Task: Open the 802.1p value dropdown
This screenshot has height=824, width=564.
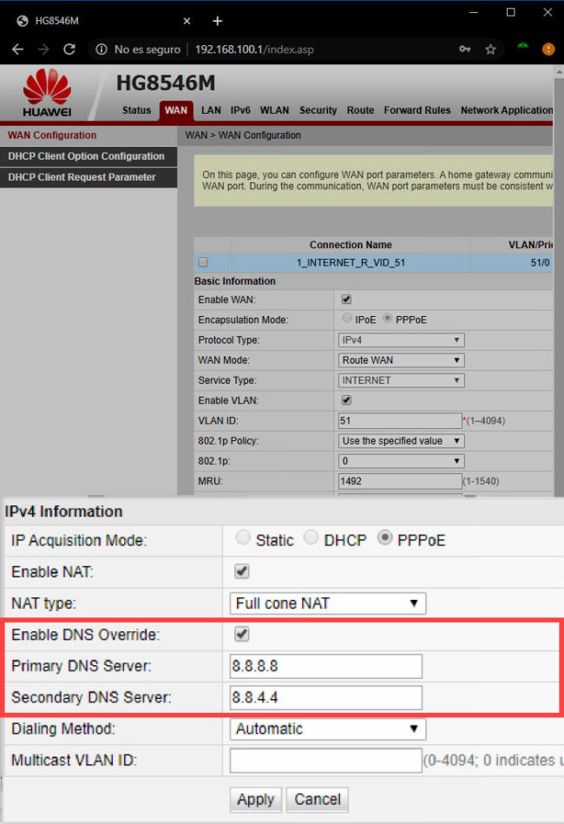Action: (401, 461)
